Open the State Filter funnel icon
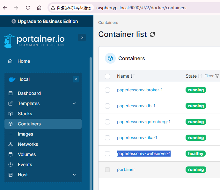The width and height of the screenshot is (220, 190). pos(217,76)
